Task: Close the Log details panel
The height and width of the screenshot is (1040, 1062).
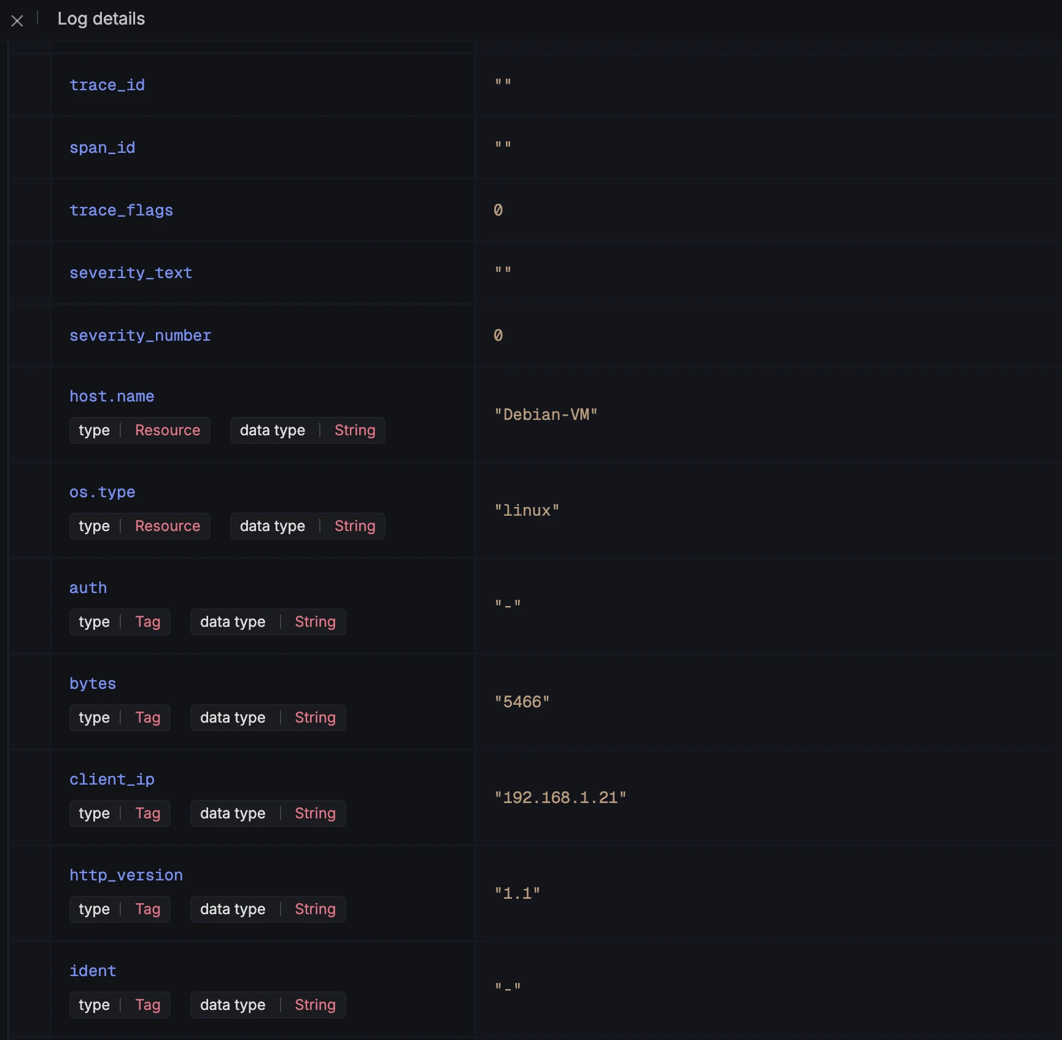Action: 17,21
